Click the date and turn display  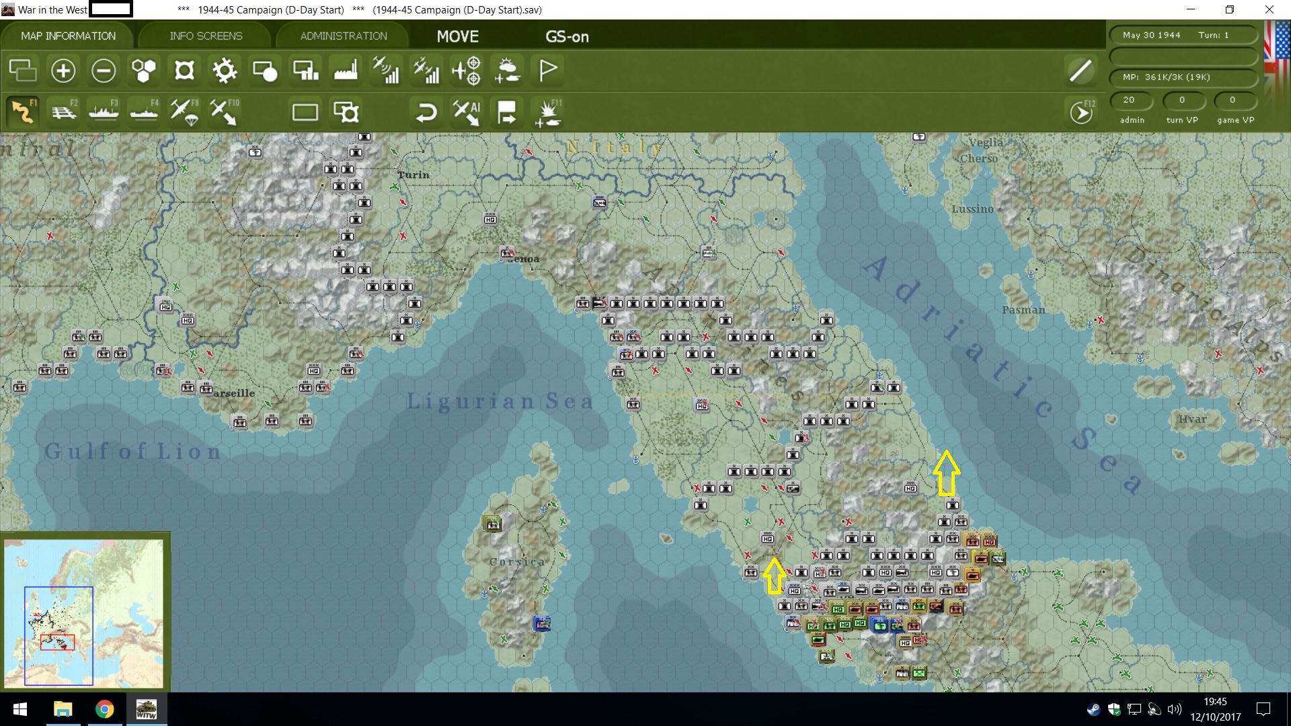pos(1182,35)
